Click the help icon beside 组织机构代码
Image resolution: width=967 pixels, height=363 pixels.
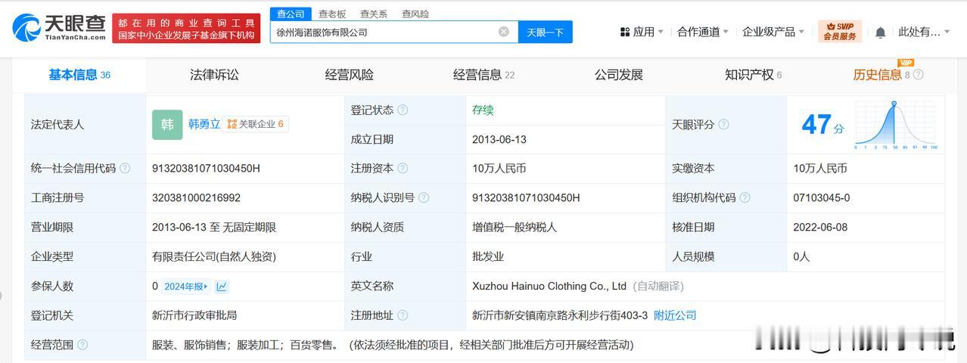tap(745, 197)
